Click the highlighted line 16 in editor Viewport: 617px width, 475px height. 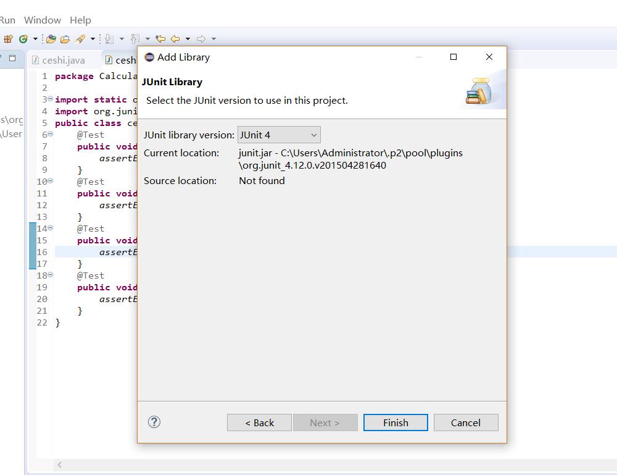tap(96, 252)
